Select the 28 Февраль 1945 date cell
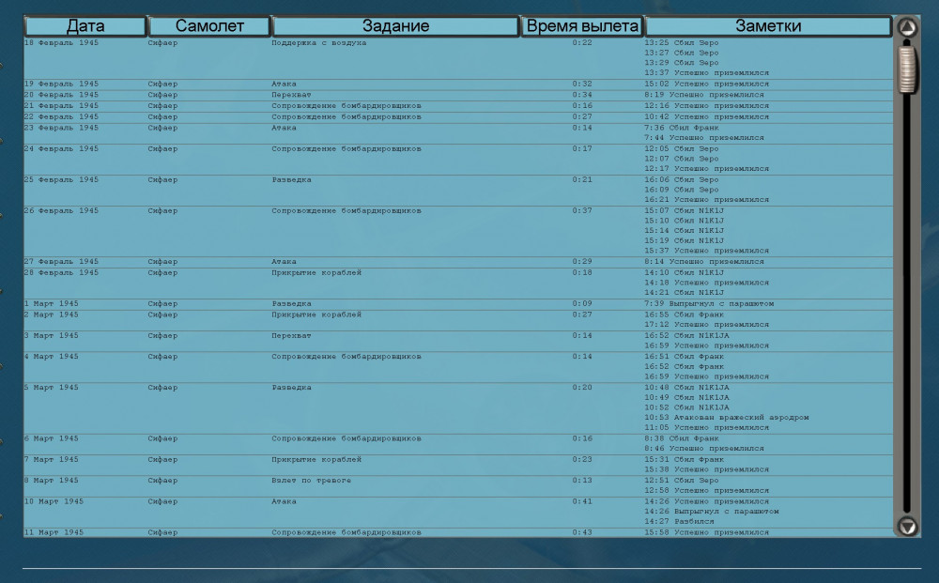939x583 pixels. coord(61,273)
